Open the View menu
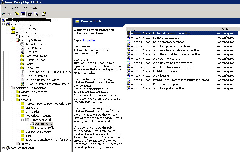 [x=25, y=8]
